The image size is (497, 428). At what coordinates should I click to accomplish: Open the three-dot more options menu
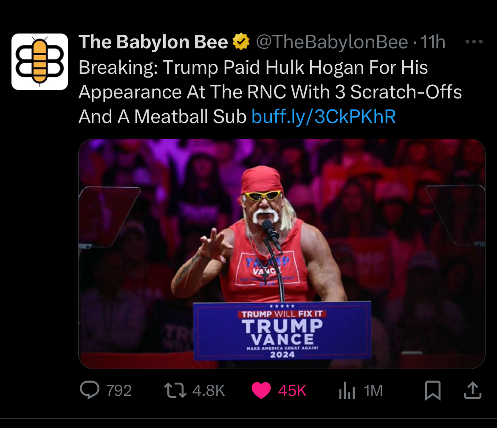[x=474, y=42]
